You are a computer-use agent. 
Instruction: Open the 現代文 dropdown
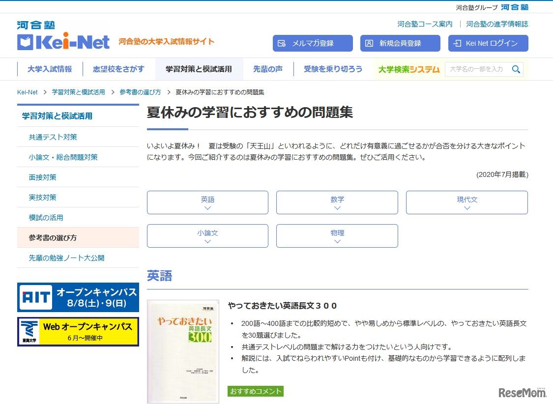(x=466, y=202)
